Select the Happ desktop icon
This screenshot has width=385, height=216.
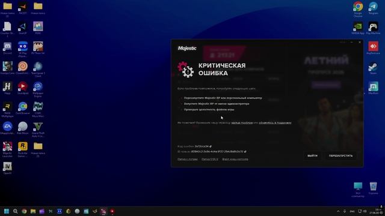(x=7, y=88)
